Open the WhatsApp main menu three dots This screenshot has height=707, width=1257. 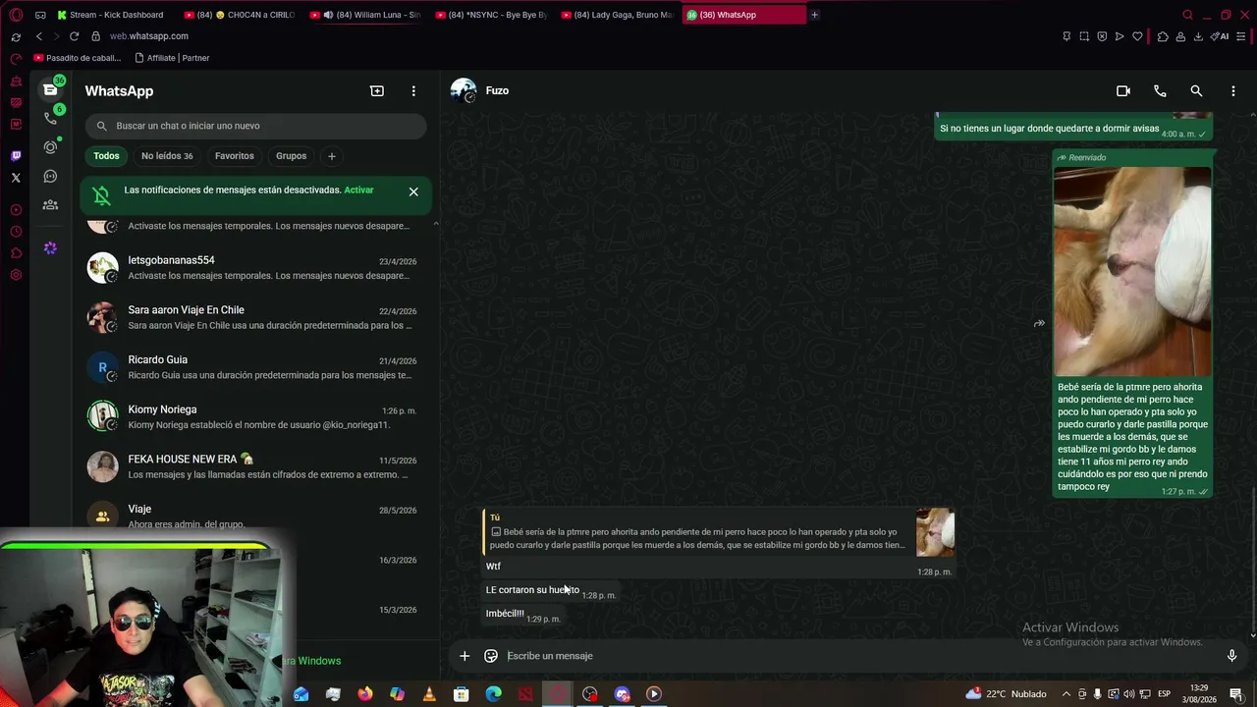[x=413, y=90]
